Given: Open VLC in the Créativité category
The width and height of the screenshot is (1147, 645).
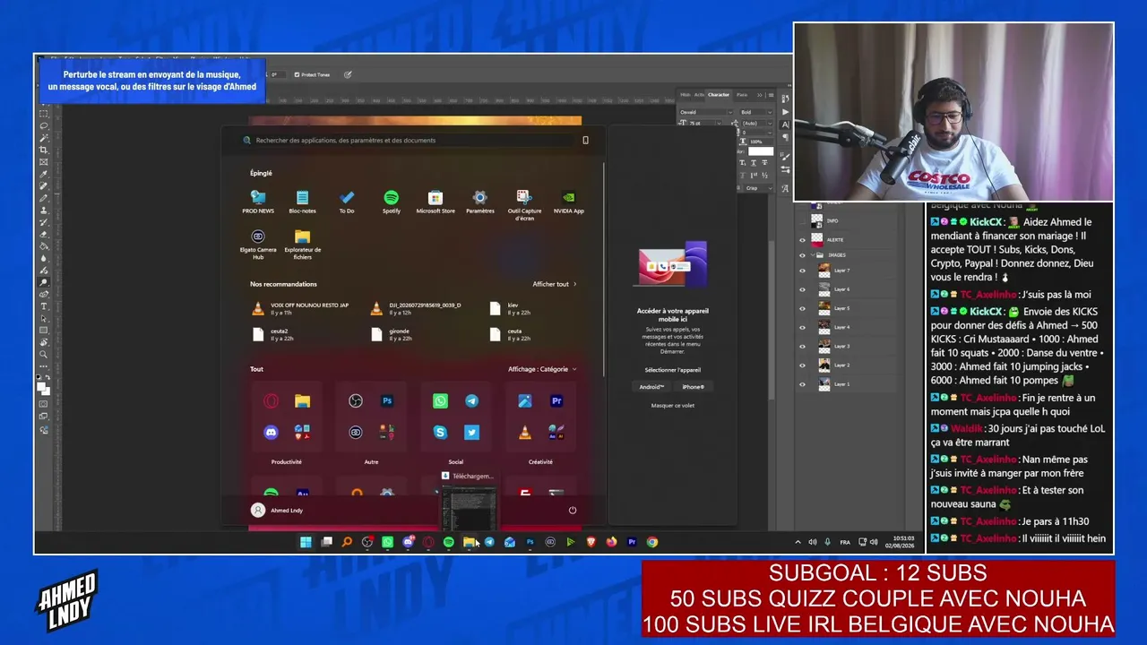Looking at the screenshot, I should click(x=525, y=433).
